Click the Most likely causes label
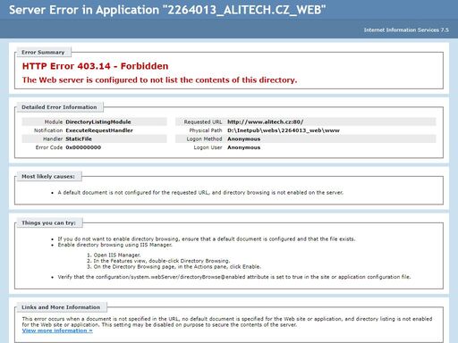The height and width of the screenshot is (343, 458). pos(48,176)
